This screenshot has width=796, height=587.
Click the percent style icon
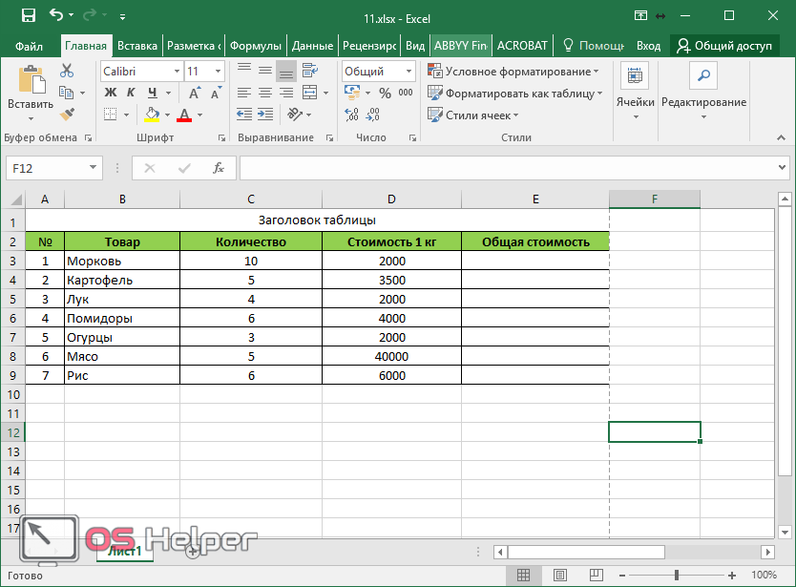click(x=385, y=93)
